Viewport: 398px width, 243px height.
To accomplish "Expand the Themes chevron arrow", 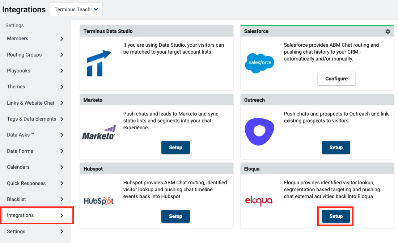I will click(x=62, y=87).
